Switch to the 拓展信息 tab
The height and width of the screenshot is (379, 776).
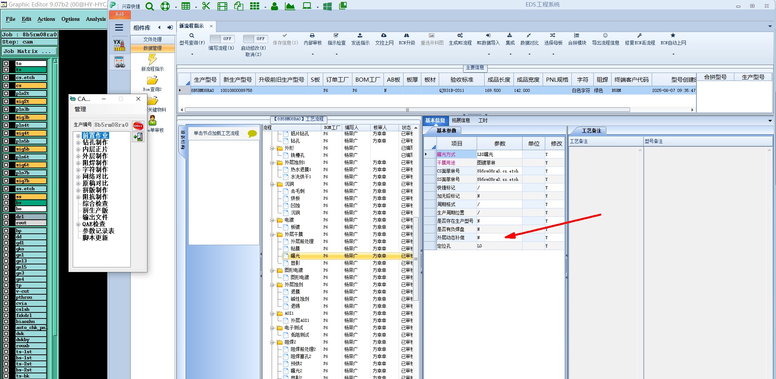click(x=461, y=120)
